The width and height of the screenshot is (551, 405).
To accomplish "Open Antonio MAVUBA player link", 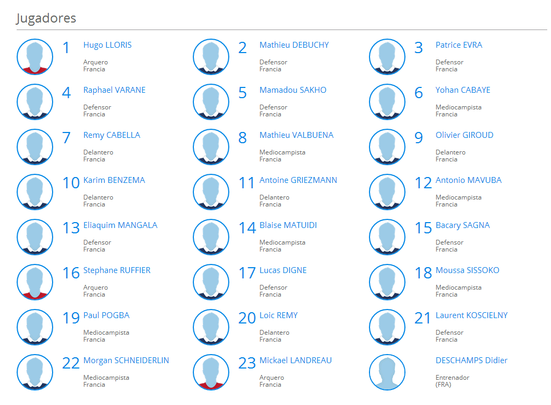I will click(468, 180).
